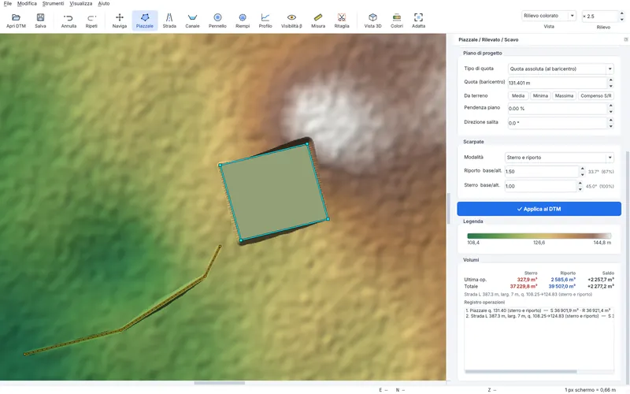630x394 pixels.
Task: Undo last action with Annulla
Action: pos(69,20)
